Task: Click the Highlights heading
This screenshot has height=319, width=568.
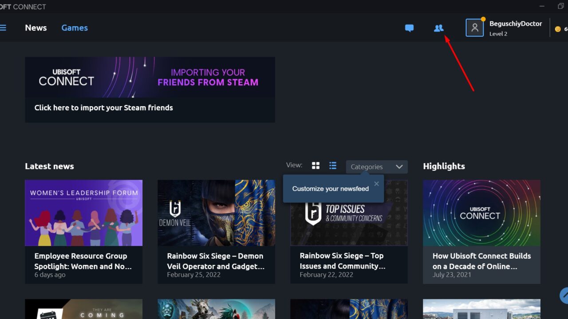Action: click(x=444, y=166)
